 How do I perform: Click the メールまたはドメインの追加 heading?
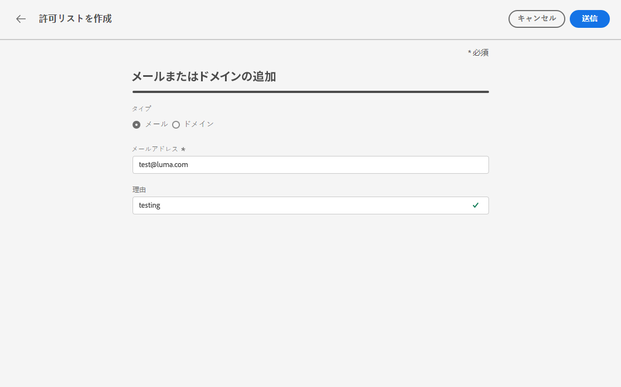(204, 77)
